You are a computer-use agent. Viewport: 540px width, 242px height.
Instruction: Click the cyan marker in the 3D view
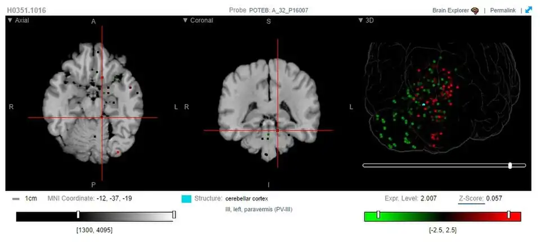[424, 104]
